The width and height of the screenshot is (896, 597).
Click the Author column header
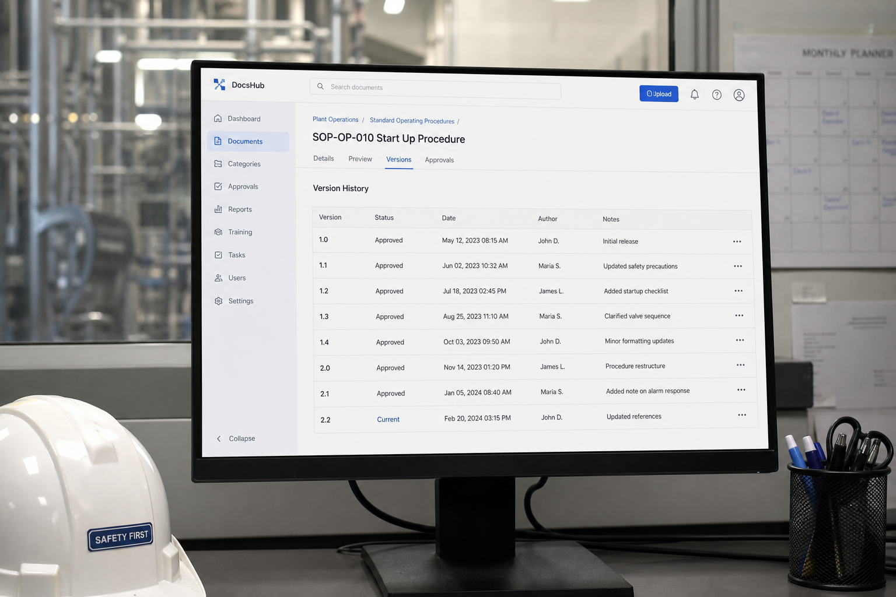coord(548,219)
